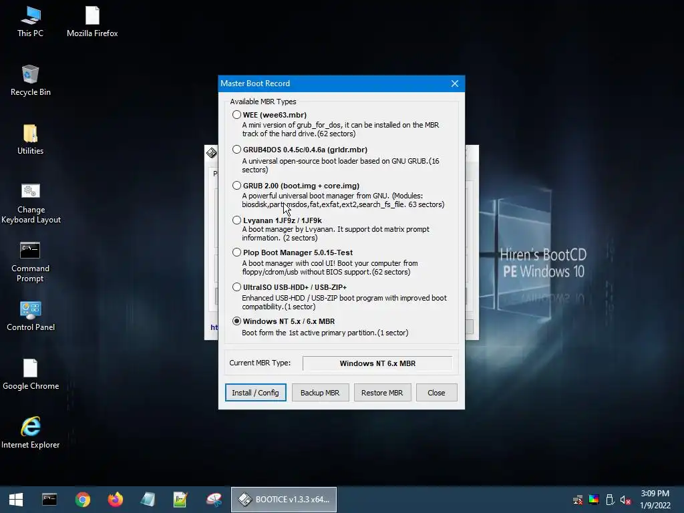This screenshot has width=684, height=513.
Task: Click the WEE 62 sectors description text
Action: (340, 129)
